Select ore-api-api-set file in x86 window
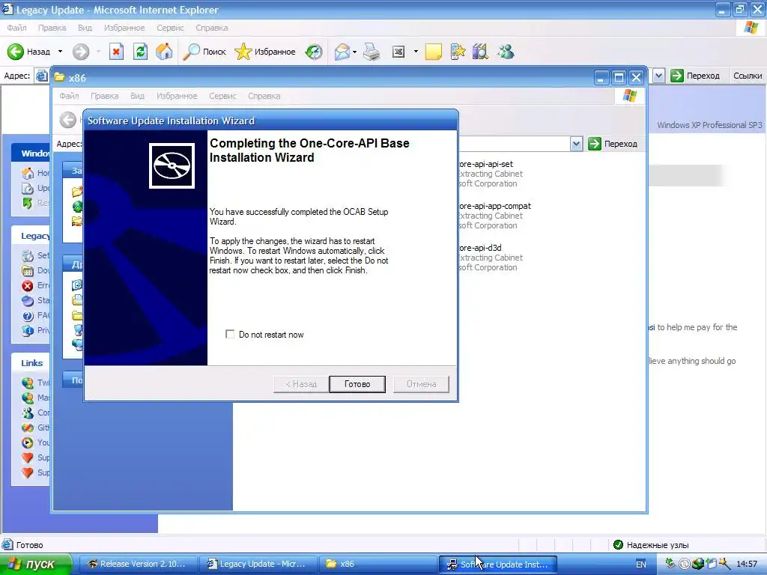 tap(490, 174)
